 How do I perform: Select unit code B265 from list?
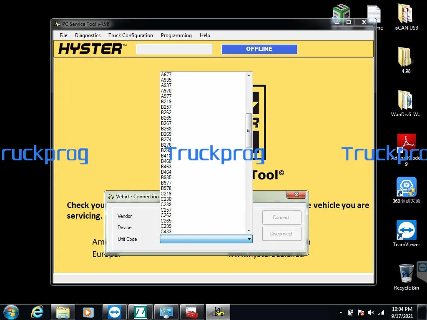[x=166, y=118]
